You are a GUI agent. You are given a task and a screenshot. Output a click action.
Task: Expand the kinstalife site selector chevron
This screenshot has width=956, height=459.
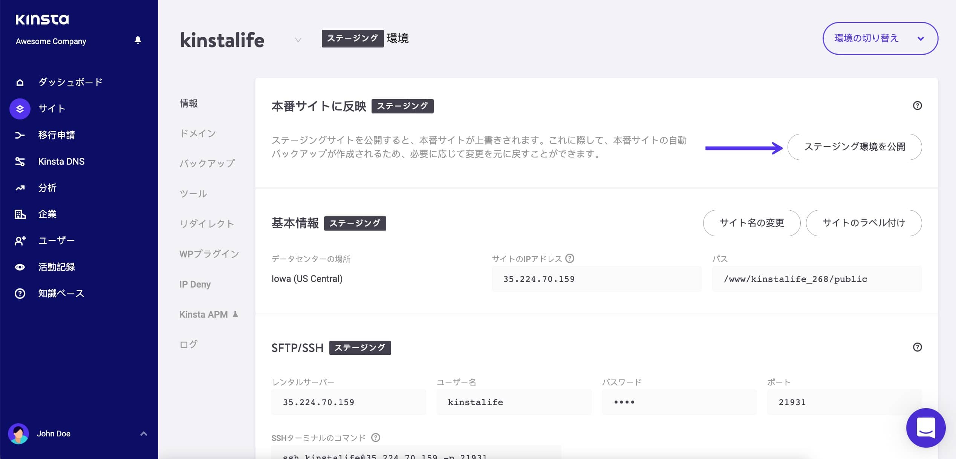(298, 40)
